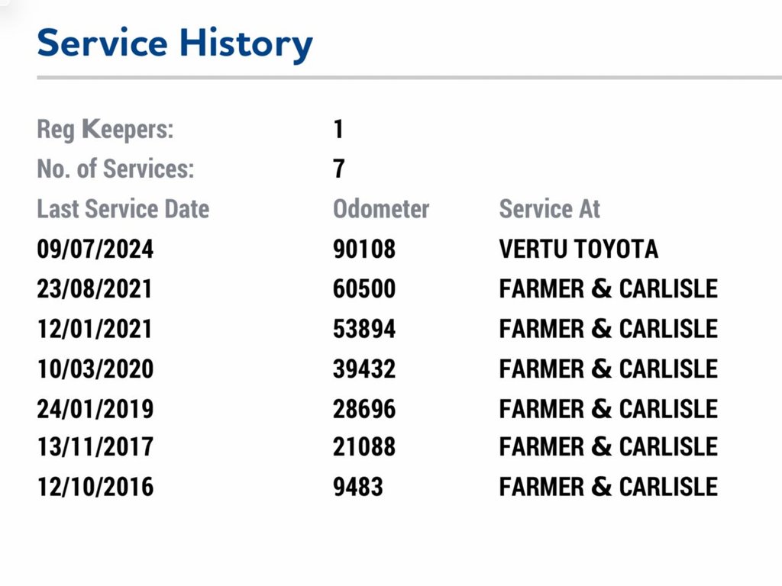782x586 pixels.
Task: Click the Odometer column header
Action: click(381, 209)
